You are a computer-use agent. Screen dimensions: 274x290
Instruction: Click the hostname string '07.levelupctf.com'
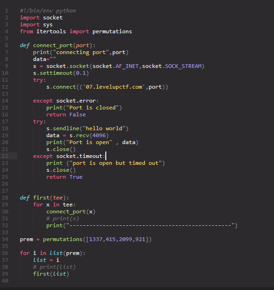[x=114, y=87]
